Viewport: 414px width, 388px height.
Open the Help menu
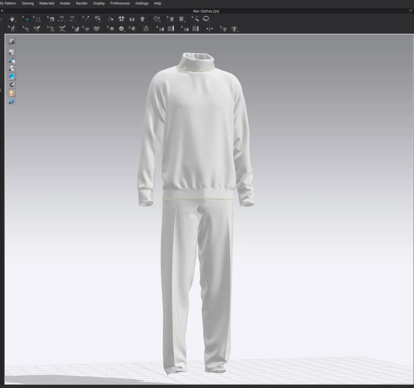tap(157, 3)
